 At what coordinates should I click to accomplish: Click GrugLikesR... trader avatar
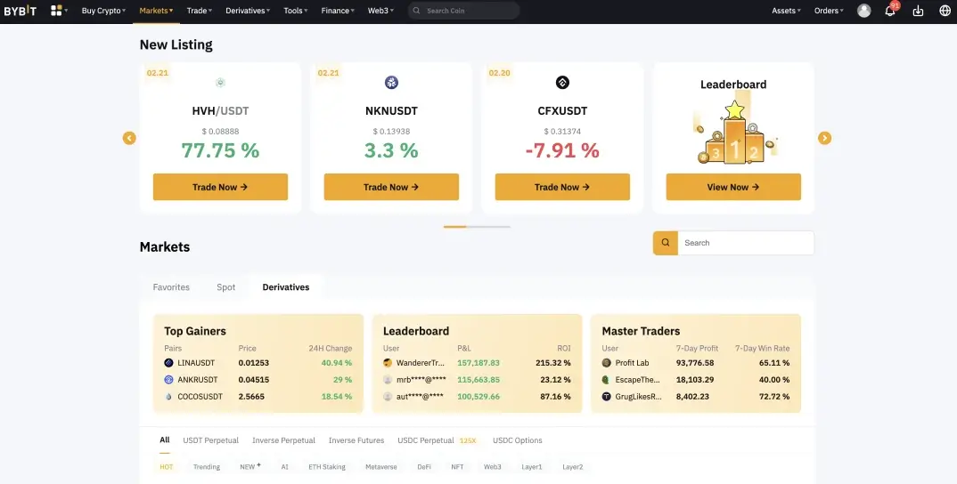tap(607, 397)
